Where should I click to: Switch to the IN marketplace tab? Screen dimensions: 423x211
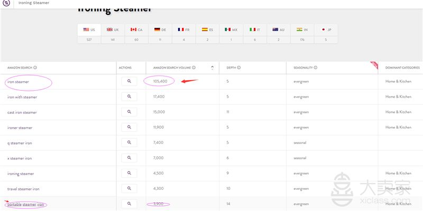click(302, 30)
